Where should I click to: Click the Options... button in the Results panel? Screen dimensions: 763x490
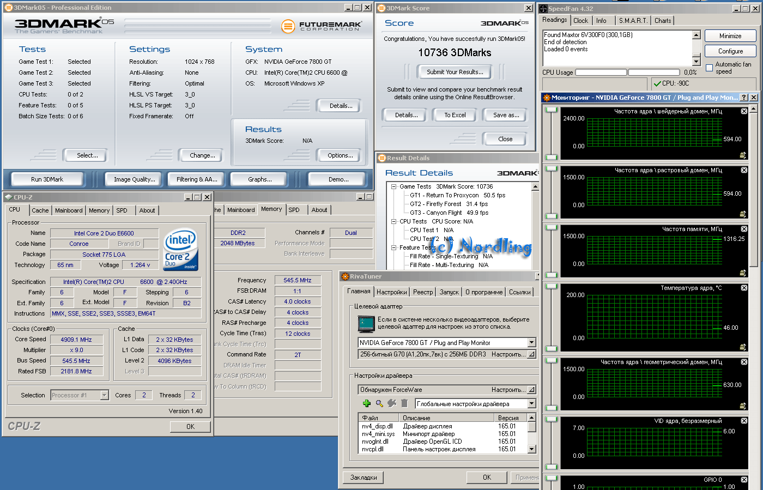pos(340,155)
